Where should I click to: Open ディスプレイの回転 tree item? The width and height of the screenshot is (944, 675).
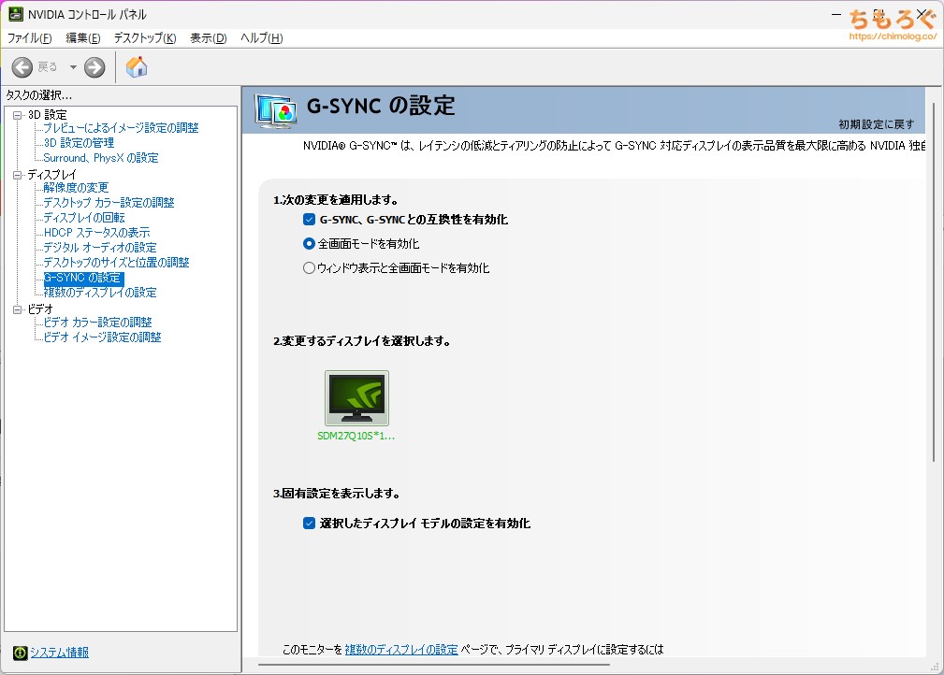(x=84, y=218)
